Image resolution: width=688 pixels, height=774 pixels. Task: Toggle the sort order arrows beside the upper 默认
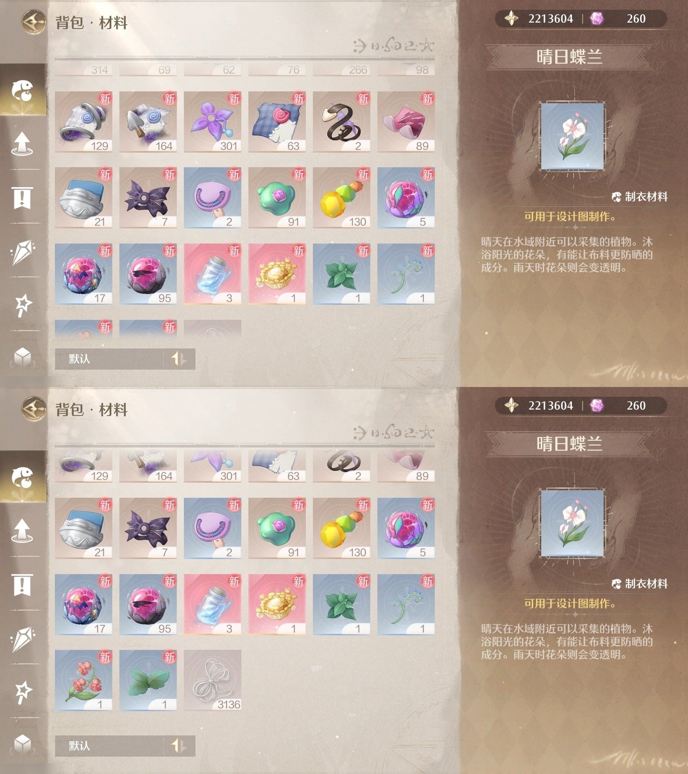coord(178,359)
